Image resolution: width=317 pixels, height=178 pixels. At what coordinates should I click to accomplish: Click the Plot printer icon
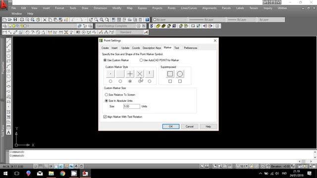(22, 20)
